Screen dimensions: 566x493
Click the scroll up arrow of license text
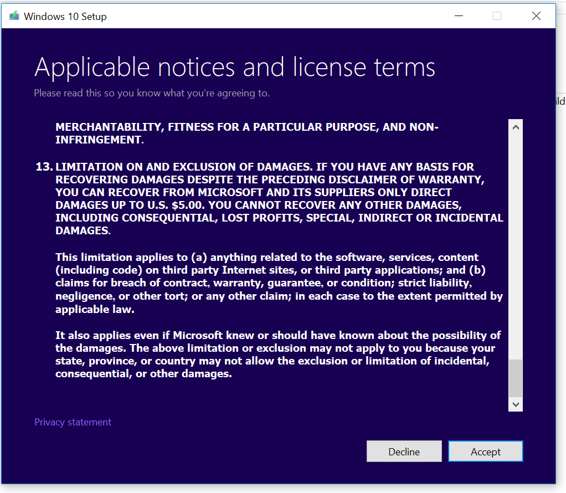516,127
